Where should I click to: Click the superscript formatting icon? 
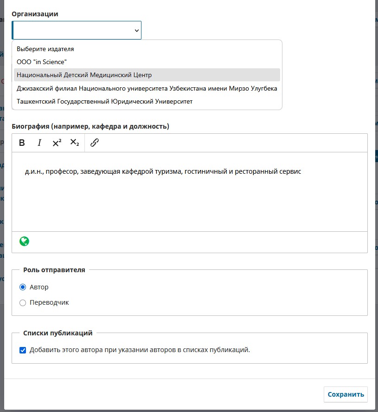pyautogui.click(x=57, y=143)
